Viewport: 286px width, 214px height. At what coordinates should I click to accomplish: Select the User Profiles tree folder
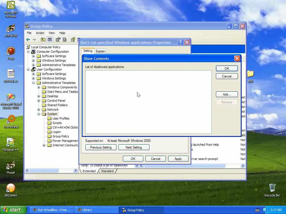tap(59, 118)
